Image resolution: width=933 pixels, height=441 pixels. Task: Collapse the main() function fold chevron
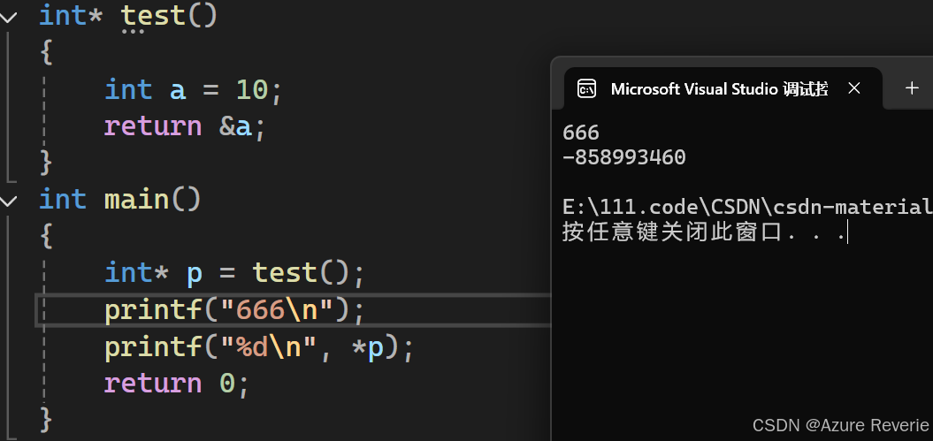point(8,201)
